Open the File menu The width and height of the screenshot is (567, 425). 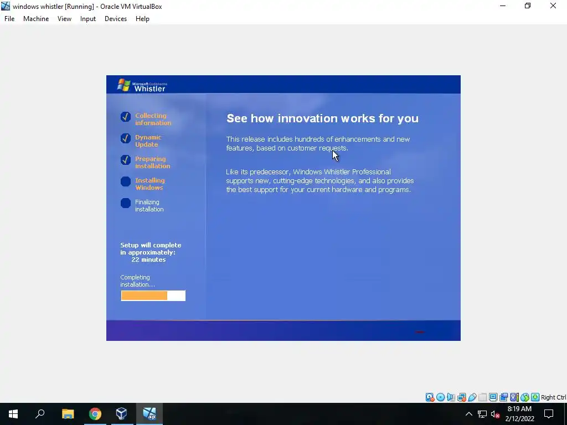pyautogui.click(x=9, y=19)
